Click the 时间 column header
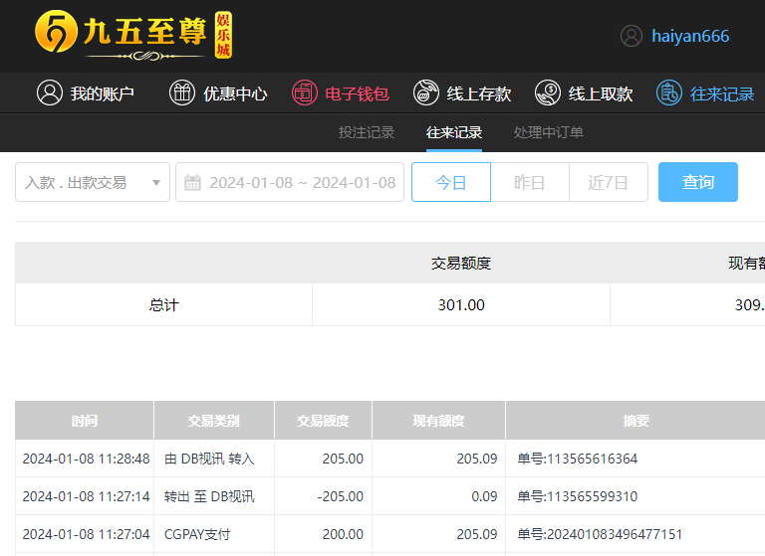 point(85,421)
